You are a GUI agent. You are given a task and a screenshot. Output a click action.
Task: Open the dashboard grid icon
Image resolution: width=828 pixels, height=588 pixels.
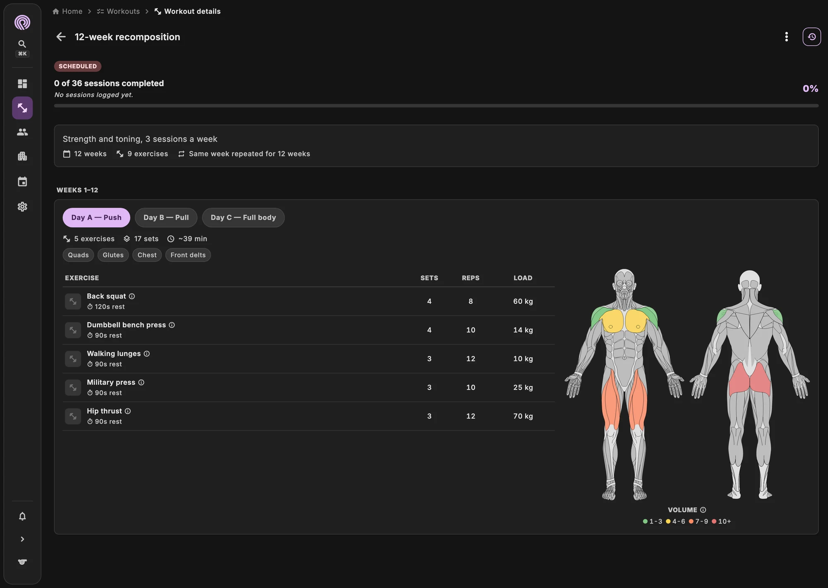(22, 84)
